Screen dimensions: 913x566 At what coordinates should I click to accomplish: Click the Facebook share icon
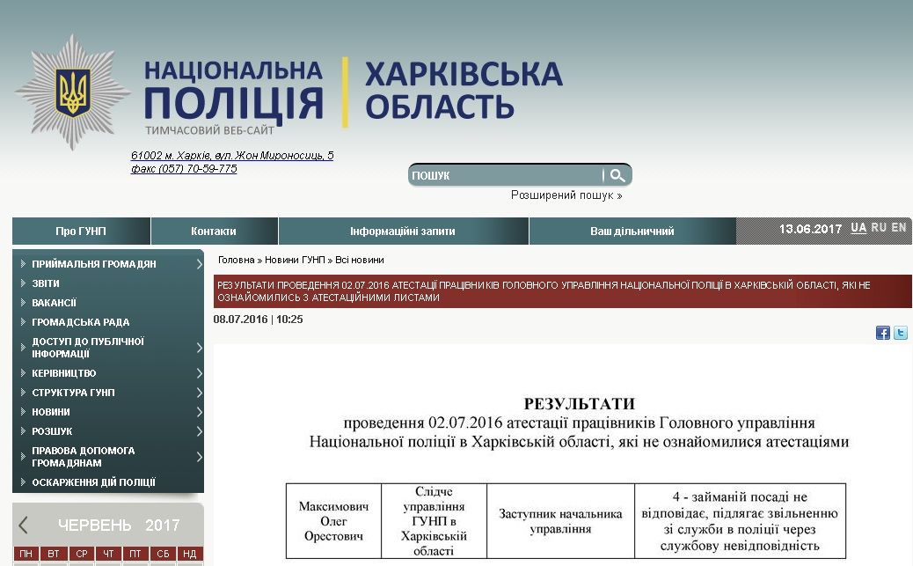[x=882, y=333]
